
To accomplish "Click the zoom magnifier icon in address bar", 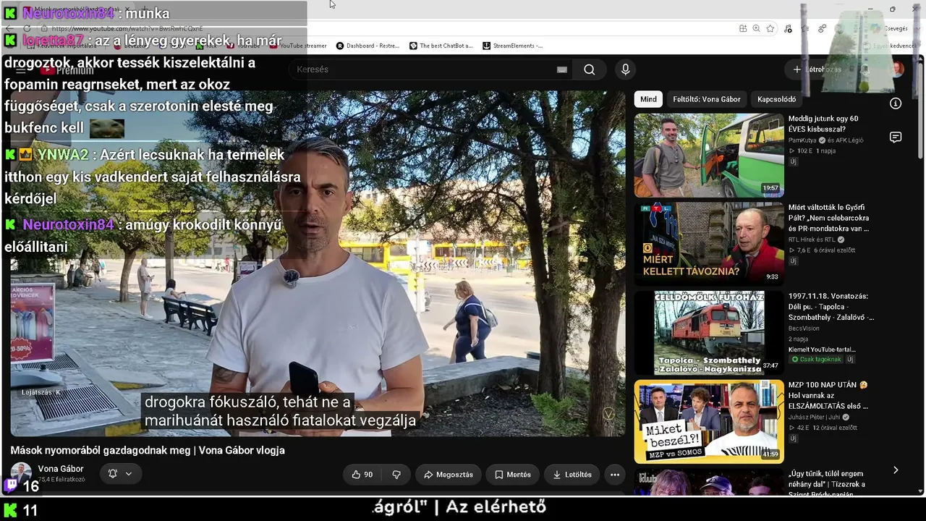I will tap(756, 28).
